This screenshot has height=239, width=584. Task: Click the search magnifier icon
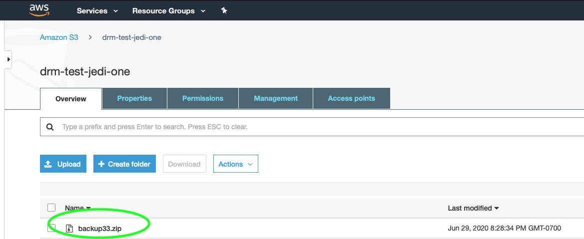tap(50, 127)
